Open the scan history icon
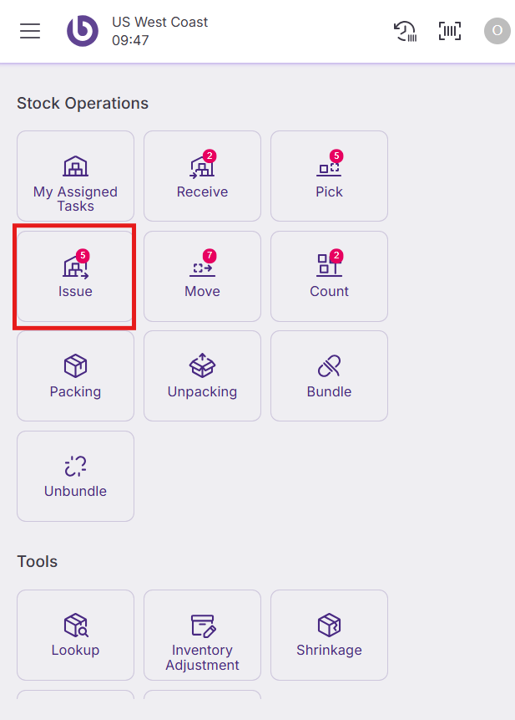 tap(405, 31)
